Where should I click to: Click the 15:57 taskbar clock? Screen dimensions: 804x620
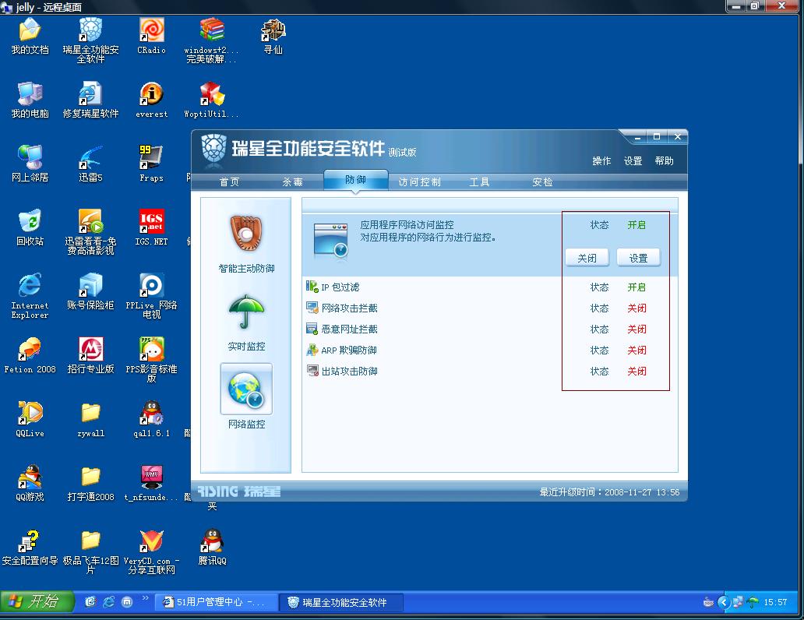click(x=775, y=602)
